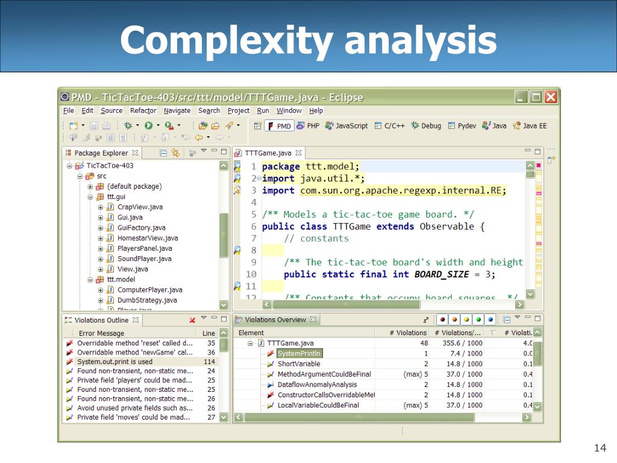Collapse TTTGame.java in Violations Overview

tap(250, 343)
